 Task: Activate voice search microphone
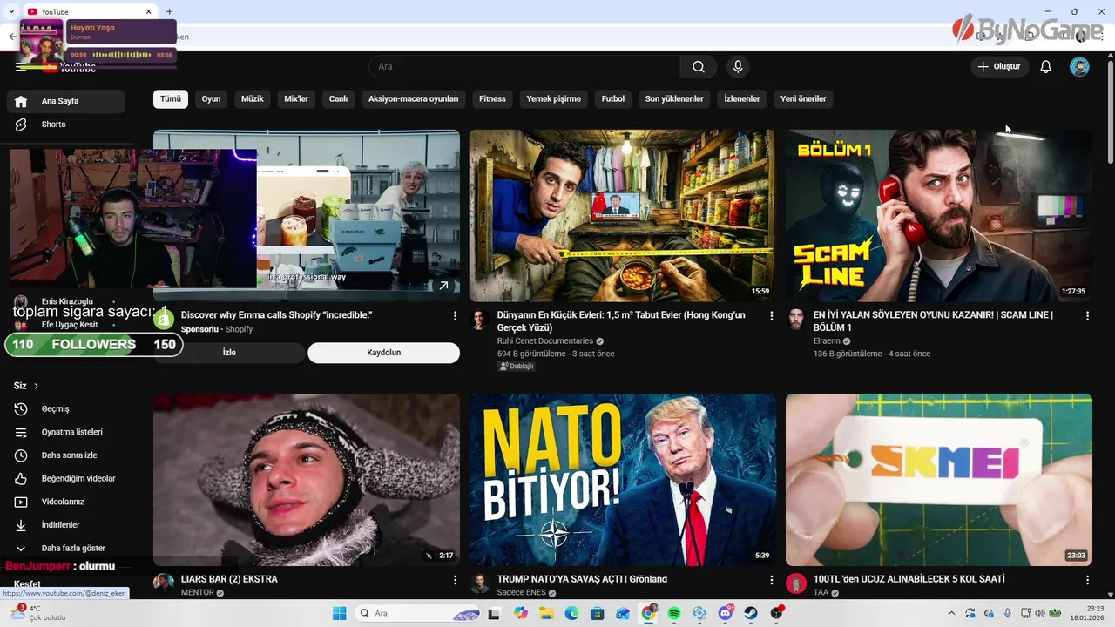click(x=738, y=67)
